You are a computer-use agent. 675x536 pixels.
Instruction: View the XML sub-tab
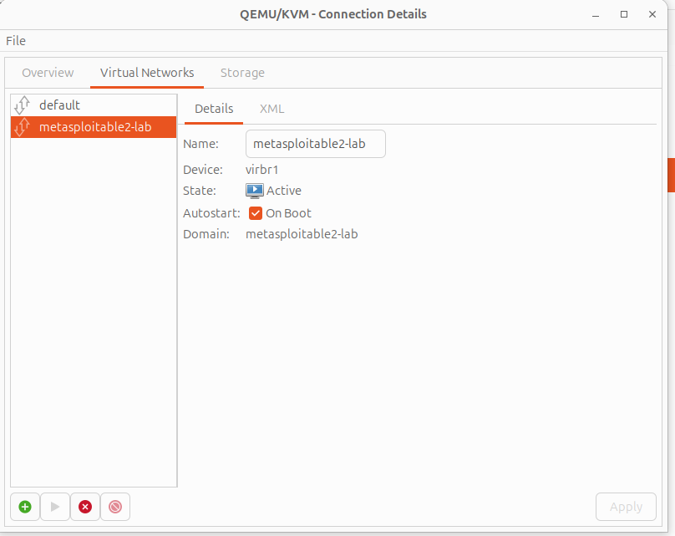point(272,109)
